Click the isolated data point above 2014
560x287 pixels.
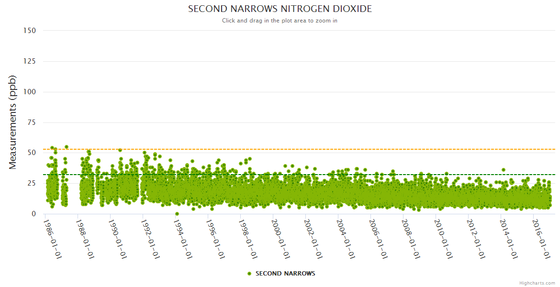503,170
